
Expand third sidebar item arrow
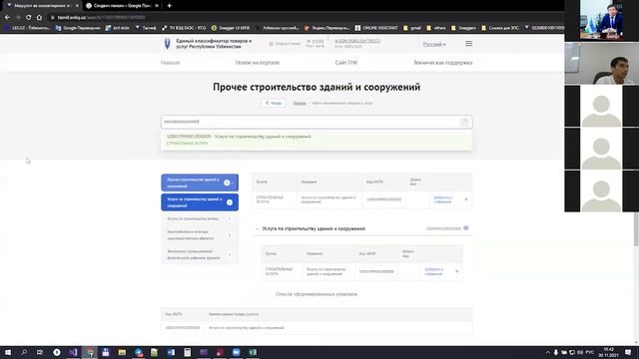[230, 219]
